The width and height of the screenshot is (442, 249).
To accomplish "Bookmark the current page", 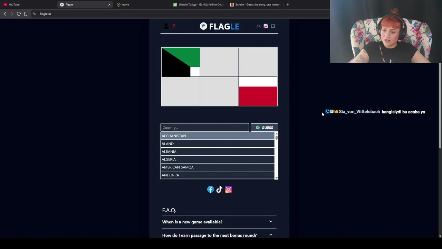I will click(26, 14).
